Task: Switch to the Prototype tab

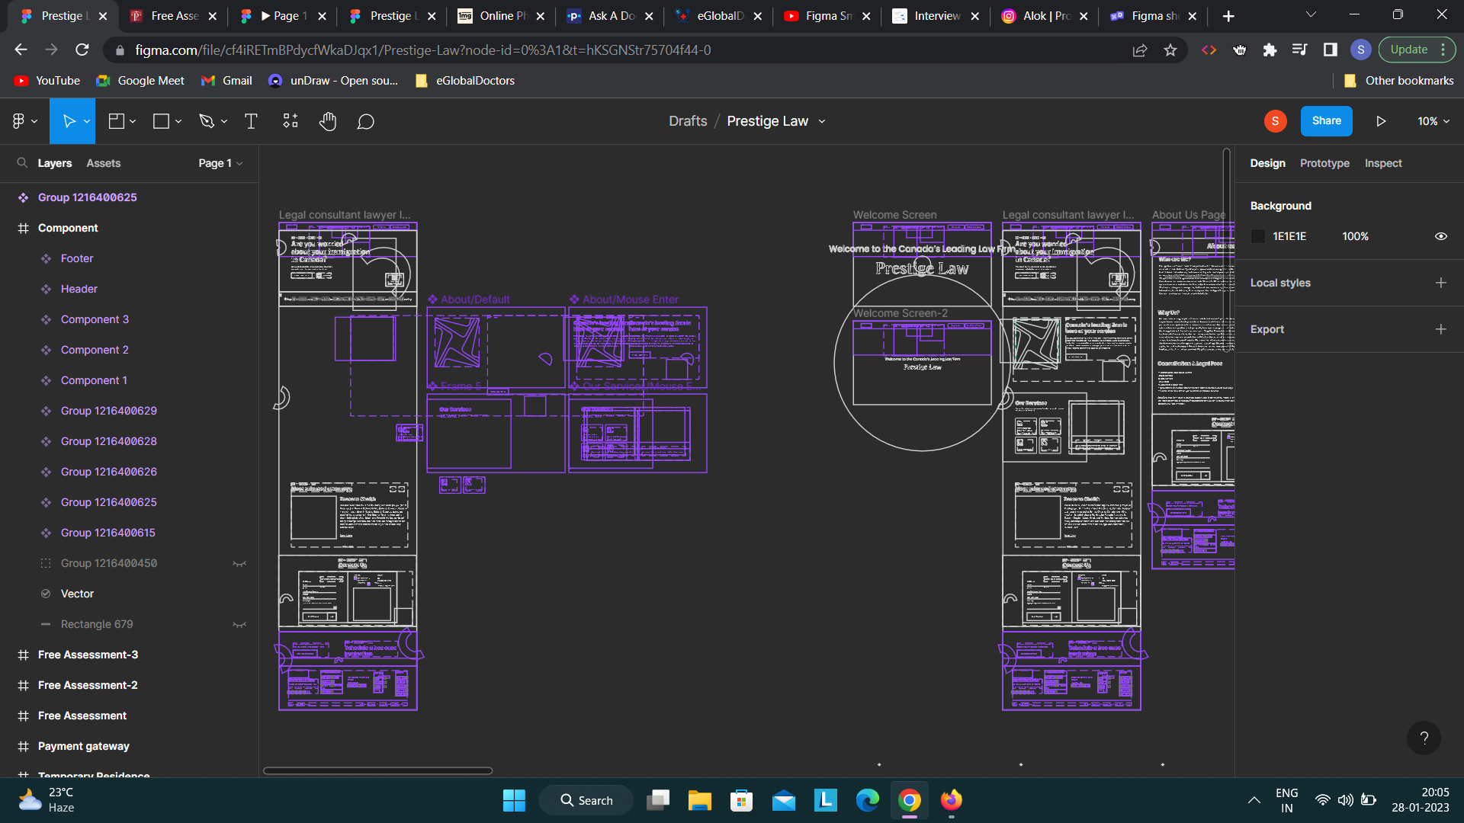Action: pyautogui.click(x=1326, y=163)
